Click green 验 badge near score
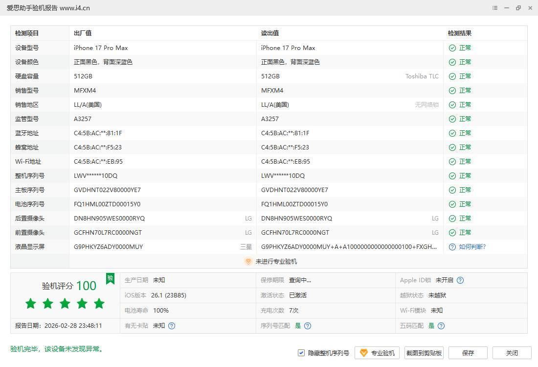The image size is (538, 367). [x=110, y=278]
